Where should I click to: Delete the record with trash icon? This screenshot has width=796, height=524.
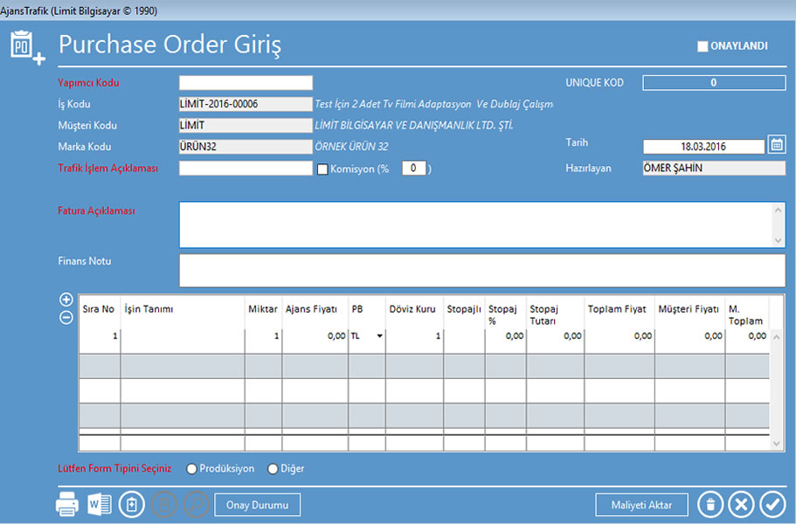[711, 504]
